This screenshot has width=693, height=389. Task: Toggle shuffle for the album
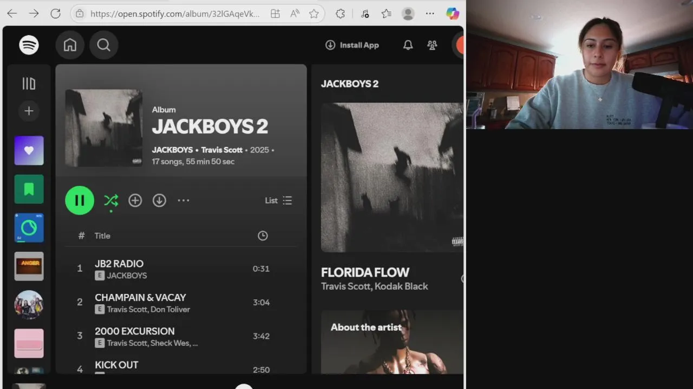click(x=111, y=200)
